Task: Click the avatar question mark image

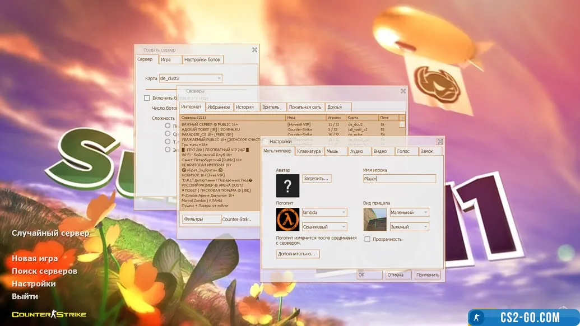Action: (287, 185)
